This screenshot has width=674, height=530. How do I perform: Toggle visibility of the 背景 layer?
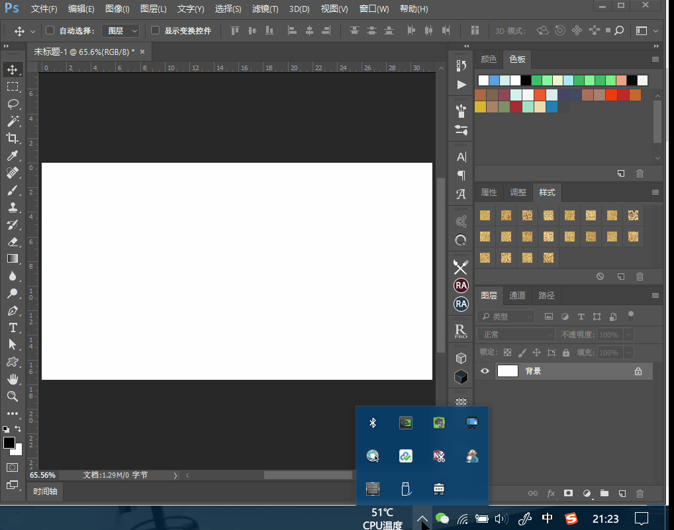pyautogui.click(x=485, y=371)
